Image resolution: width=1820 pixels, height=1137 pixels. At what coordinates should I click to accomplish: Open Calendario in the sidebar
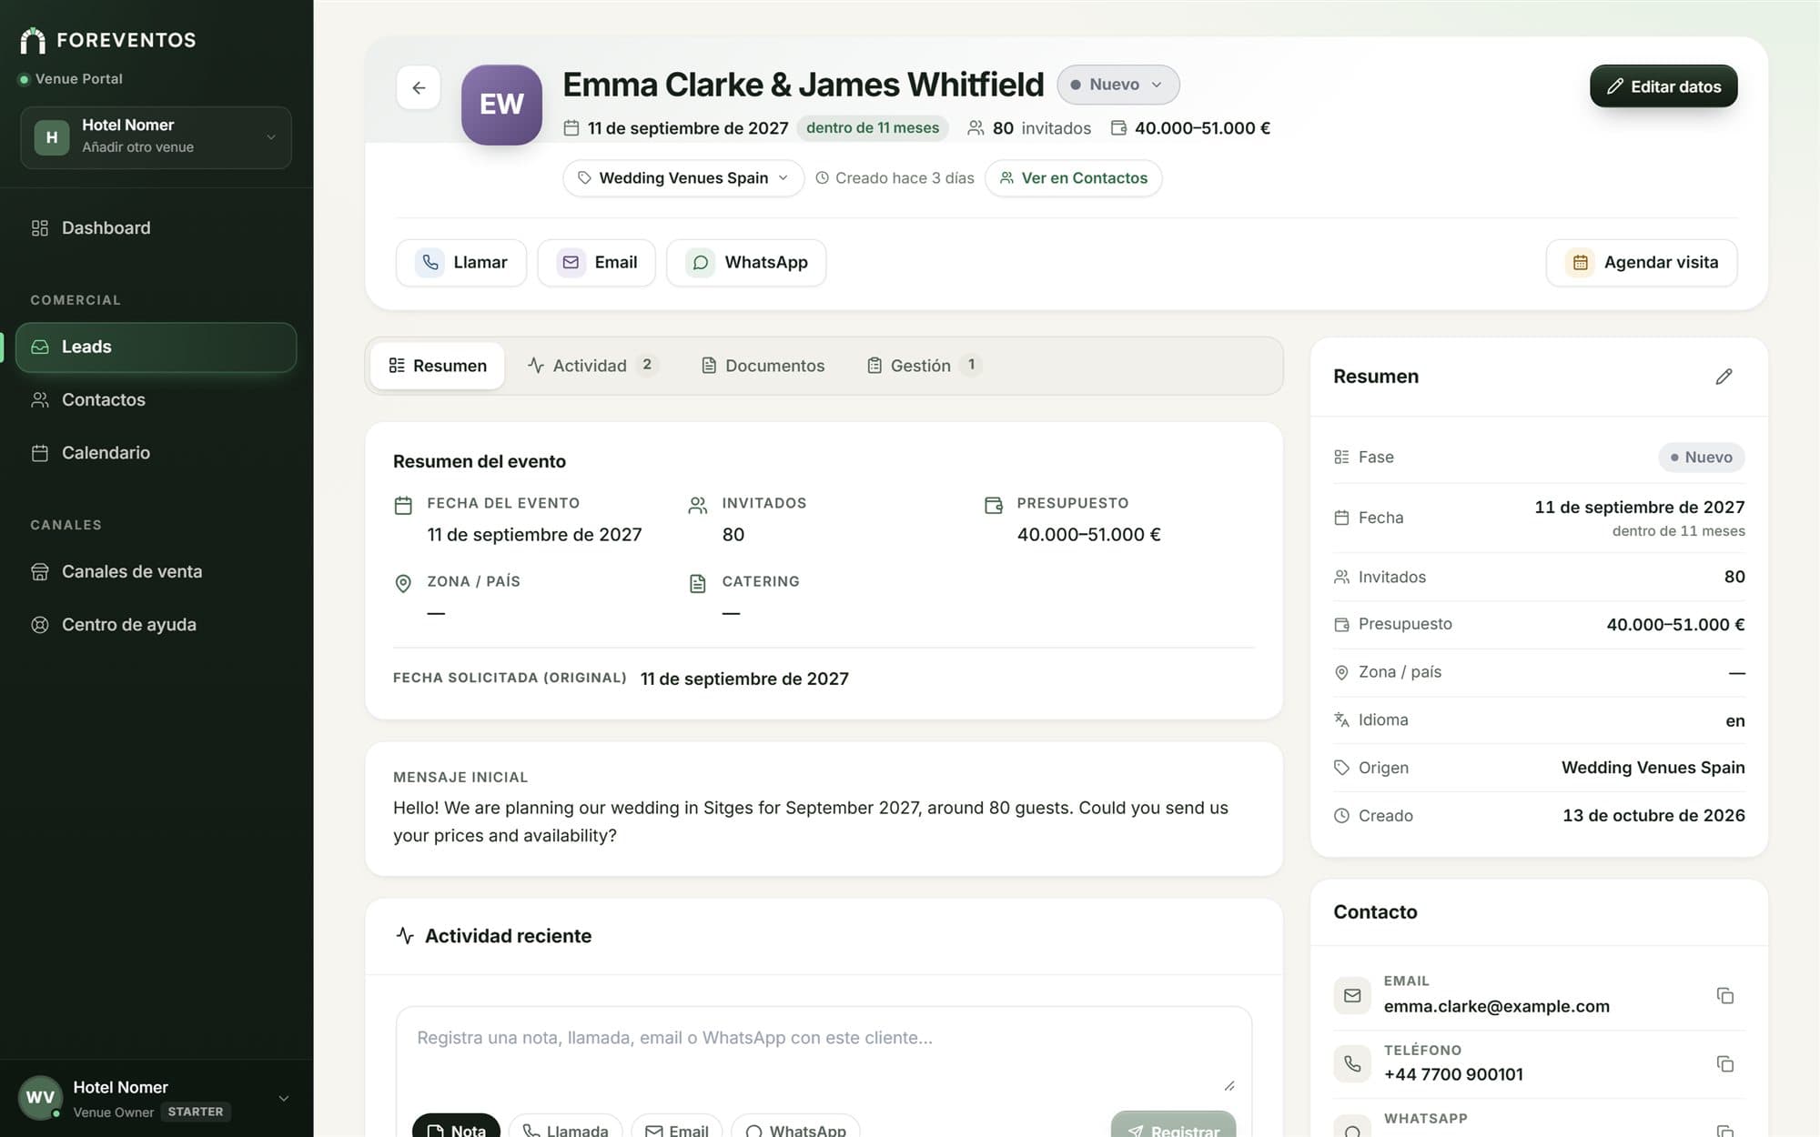pos(156,453)
